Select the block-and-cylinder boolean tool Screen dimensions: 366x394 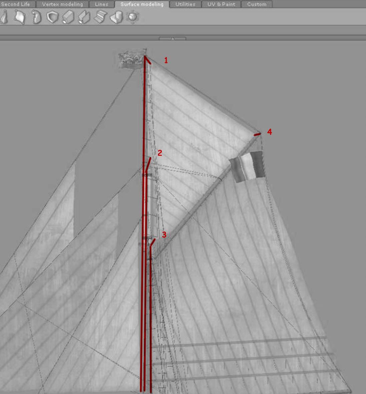(x=117, y=17)
